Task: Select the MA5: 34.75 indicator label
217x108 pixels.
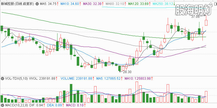Action: click(x=49, y=4)
